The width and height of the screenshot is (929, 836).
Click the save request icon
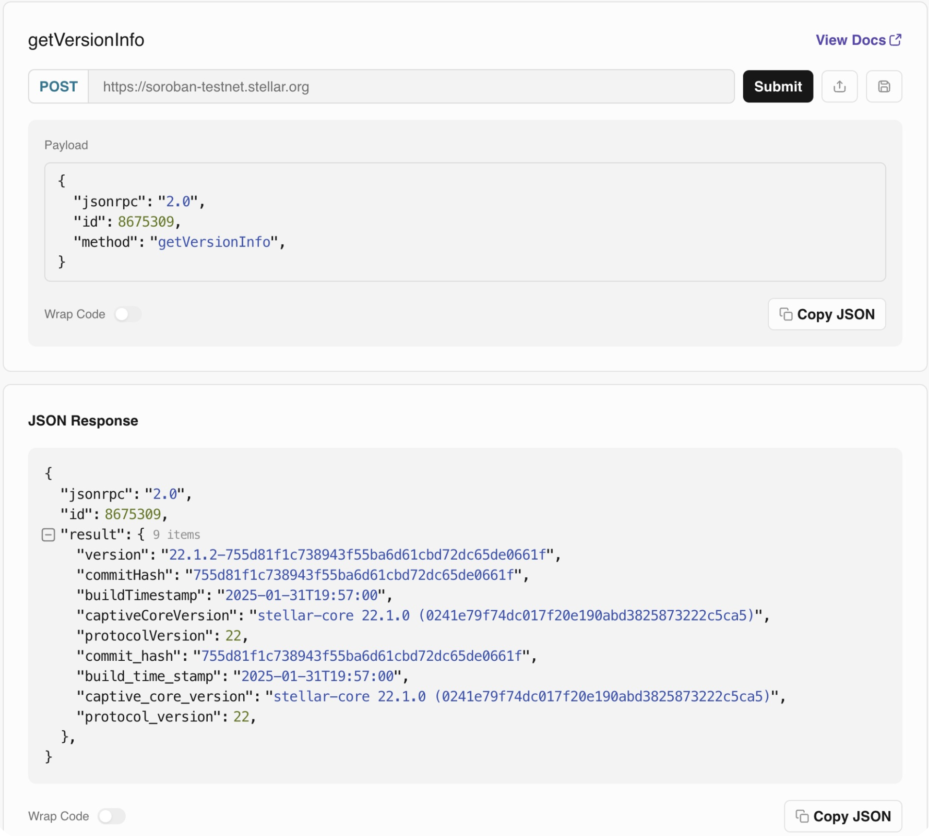883,86
